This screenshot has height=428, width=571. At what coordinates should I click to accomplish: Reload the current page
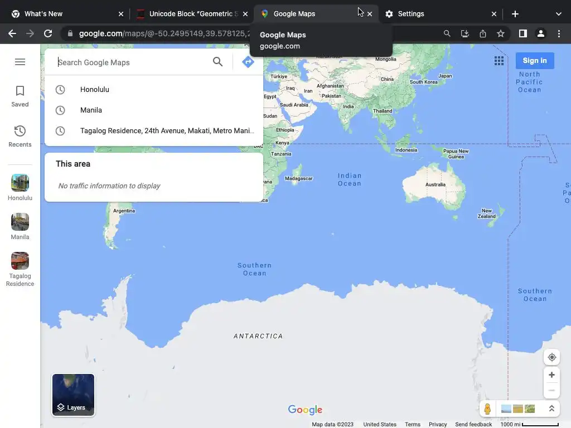point(48,33)
